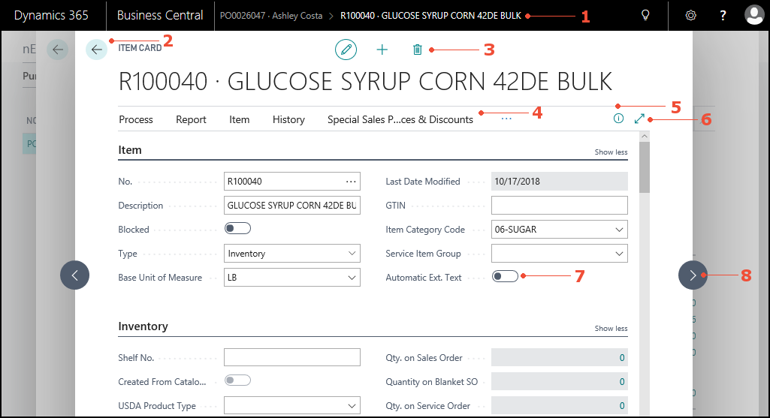This screenshot has width=770, height=418.
Task: Click the PO0026047 Ashley Costa breadcrumb
Action: [271, 16]
